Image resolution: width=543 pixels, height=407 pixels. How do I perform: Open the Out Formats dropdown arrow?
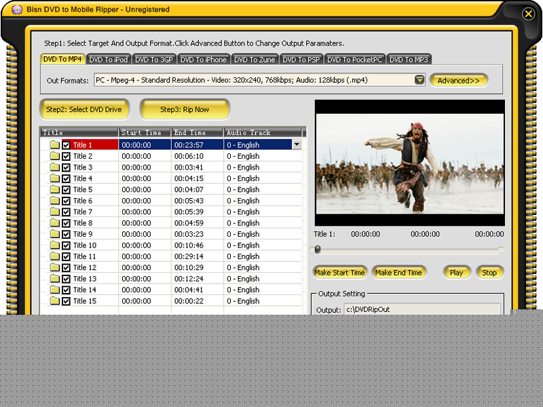coord(419,80)
